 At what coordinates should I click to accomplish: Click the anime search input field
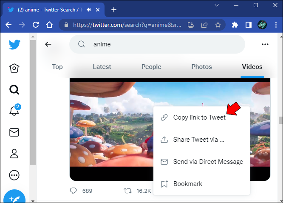click(x=157, y=44)
